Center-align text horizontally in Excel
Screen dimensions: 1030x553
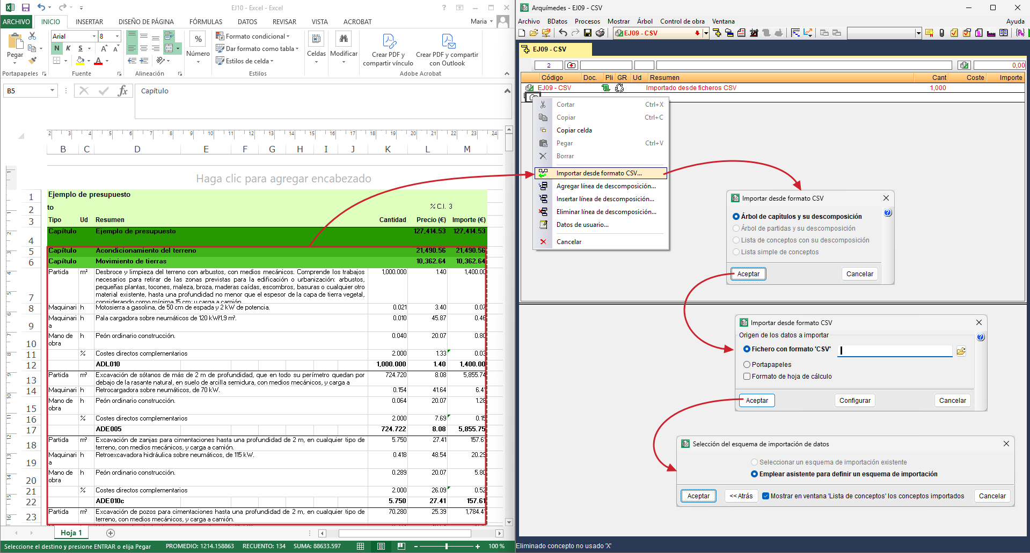[143, 48]
